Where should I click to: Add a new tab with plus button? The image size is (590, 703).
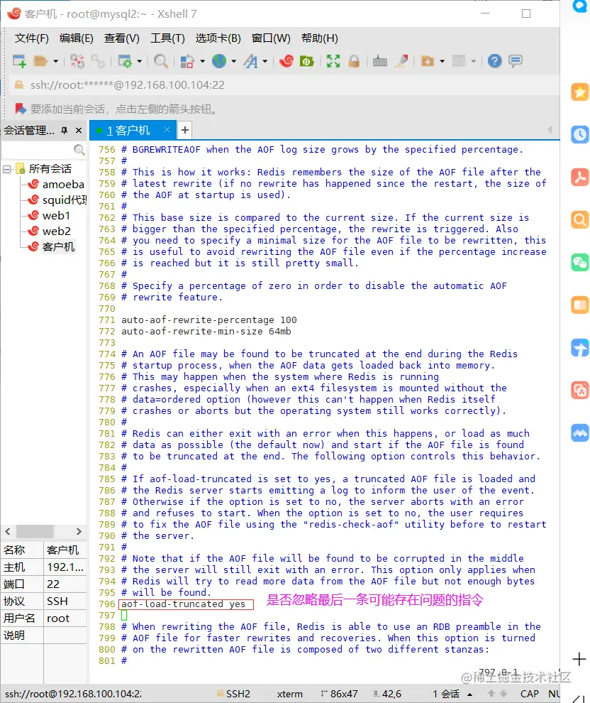(185, 130)
